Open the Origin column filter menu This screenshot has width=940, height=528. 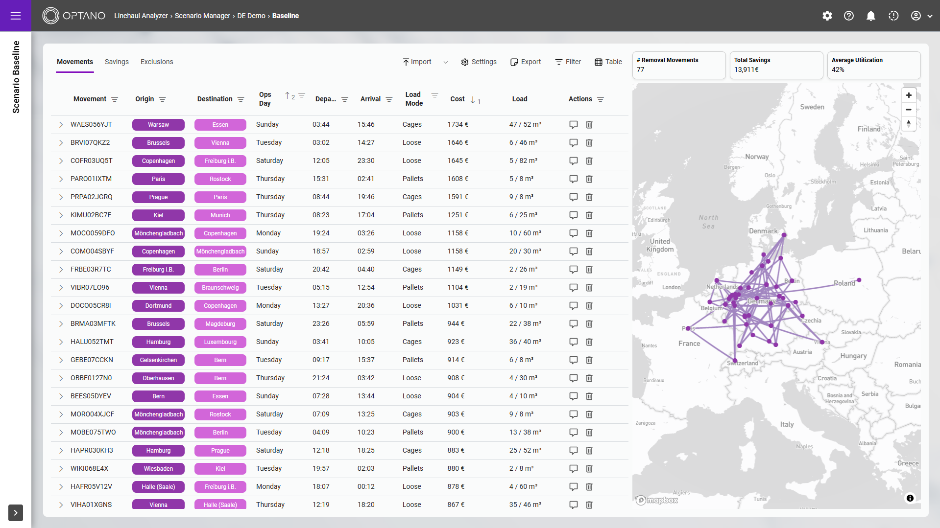pos(163,99)
